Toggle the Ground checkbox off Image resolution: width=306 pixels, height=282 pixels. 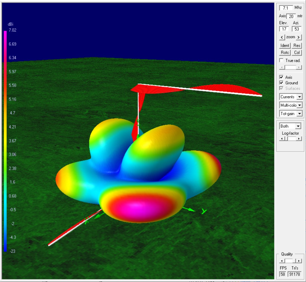[x=281, y=83]
